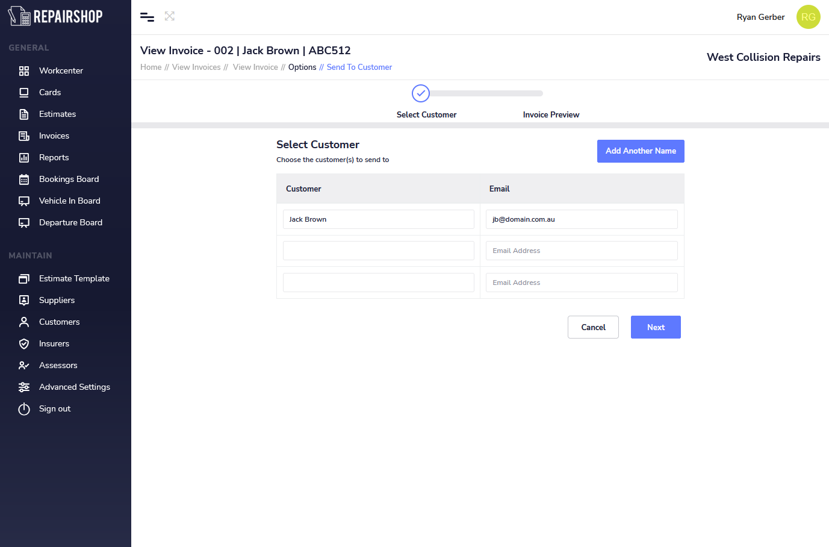
Task: Open the RG user avatar menu
Action: tap(808, 17)
